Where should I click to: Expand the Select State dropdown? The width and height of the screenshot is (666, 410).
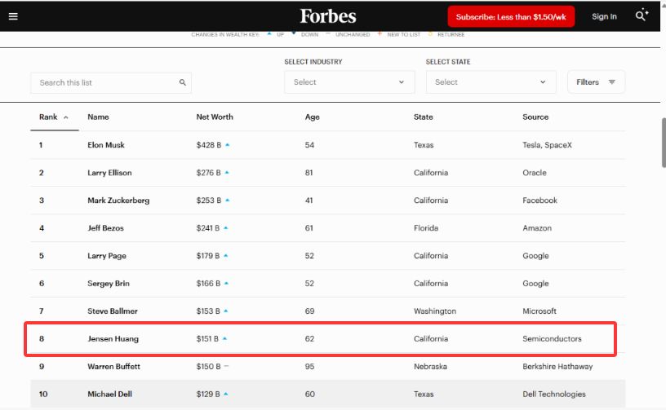(491, 82)
